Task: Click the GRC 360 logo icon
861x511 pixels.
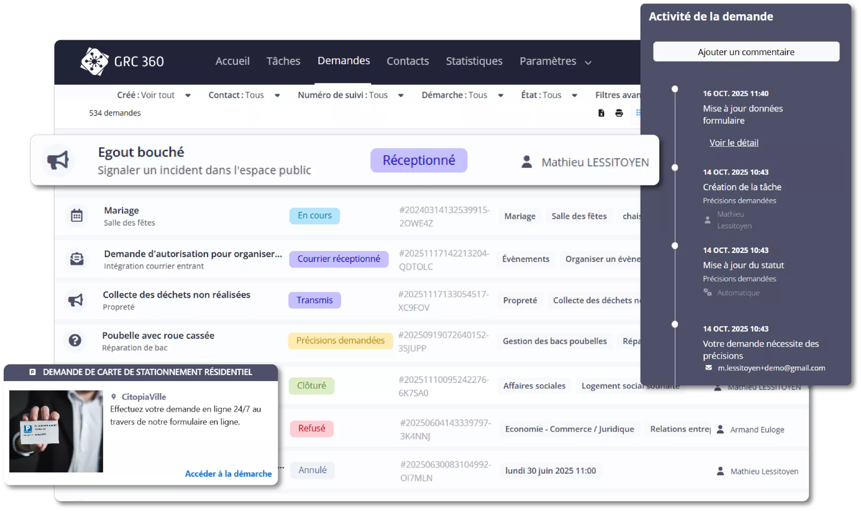Action: pyautogui.click(x=94, y=62)
